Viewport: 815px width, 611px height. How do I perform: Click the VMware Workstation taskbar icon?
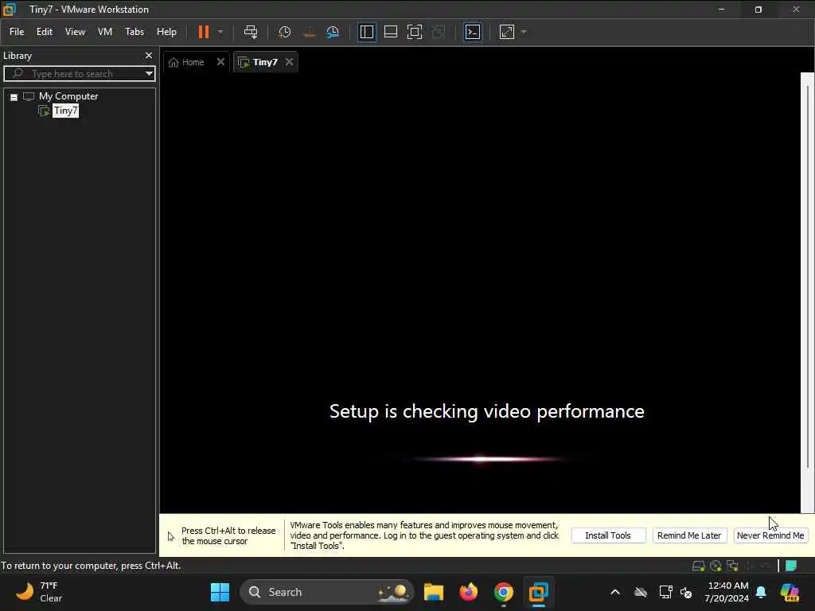pos(538,592)
